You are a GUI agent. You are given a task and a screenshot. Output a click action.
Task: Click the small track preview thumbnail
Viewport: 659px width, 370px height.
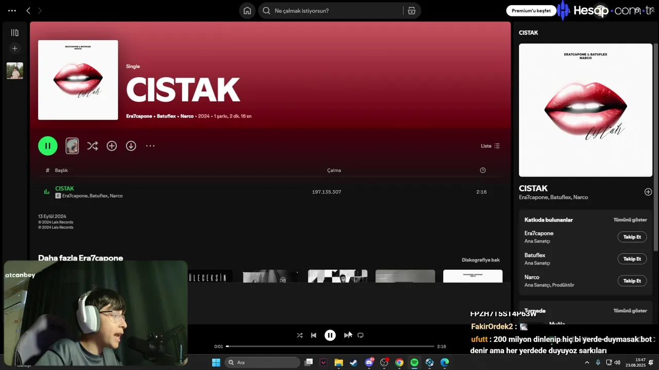[72, 146]
